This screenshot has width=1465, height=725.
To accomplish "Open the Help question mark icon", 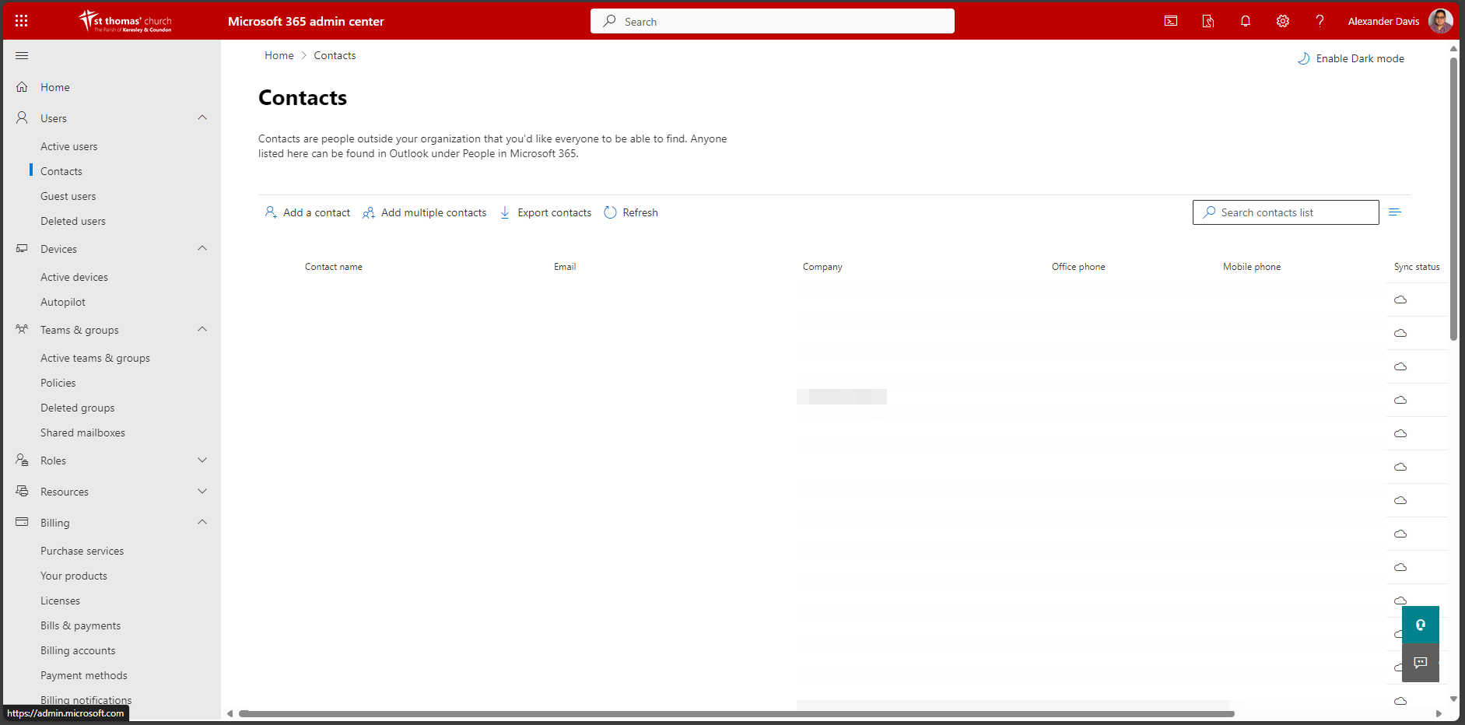I will (1320, 21).
